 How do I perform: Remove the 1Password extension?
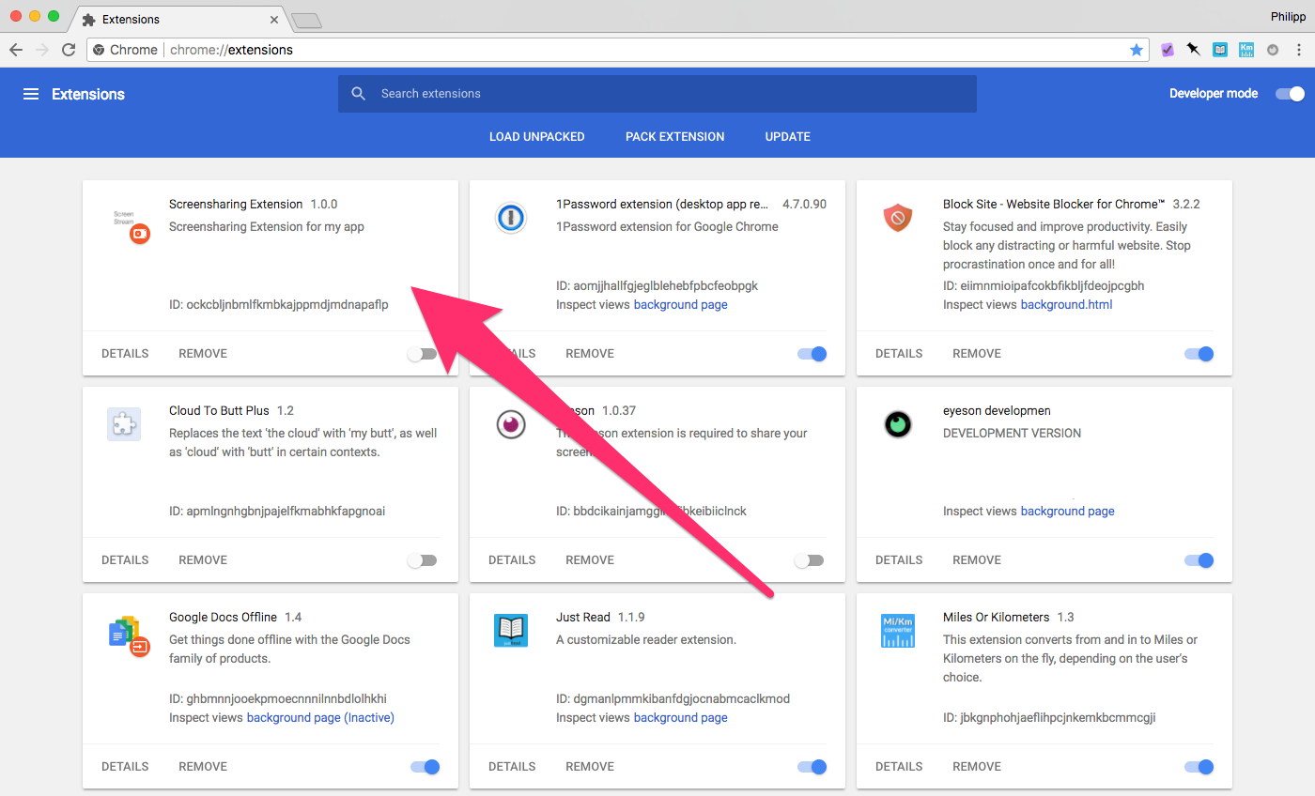click(590, 354)
